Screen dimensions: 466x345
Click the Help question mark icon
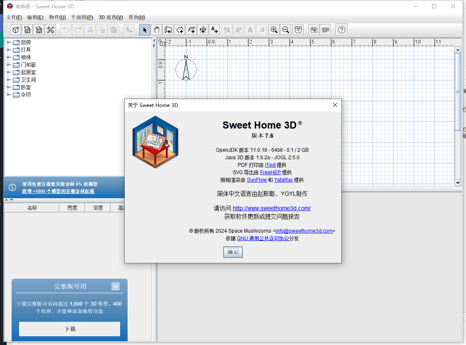[x=342, y=30]
